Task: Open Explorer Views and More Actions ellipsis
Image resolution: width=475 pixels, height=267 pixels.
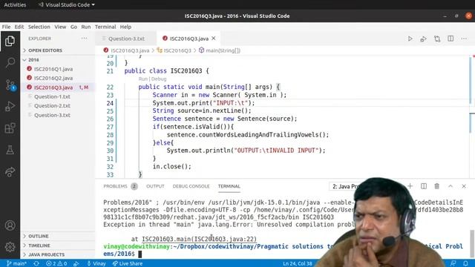Action: (x=84, y=39)
